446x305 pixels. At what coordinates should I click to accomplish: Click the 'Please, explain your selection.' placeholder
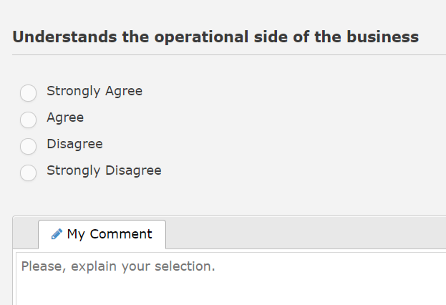[x=118, y=267]
